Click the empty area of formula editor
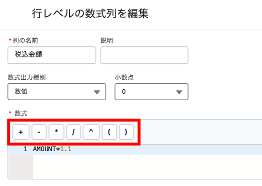This screenshot has height=186, width=262. coord(147,167)
